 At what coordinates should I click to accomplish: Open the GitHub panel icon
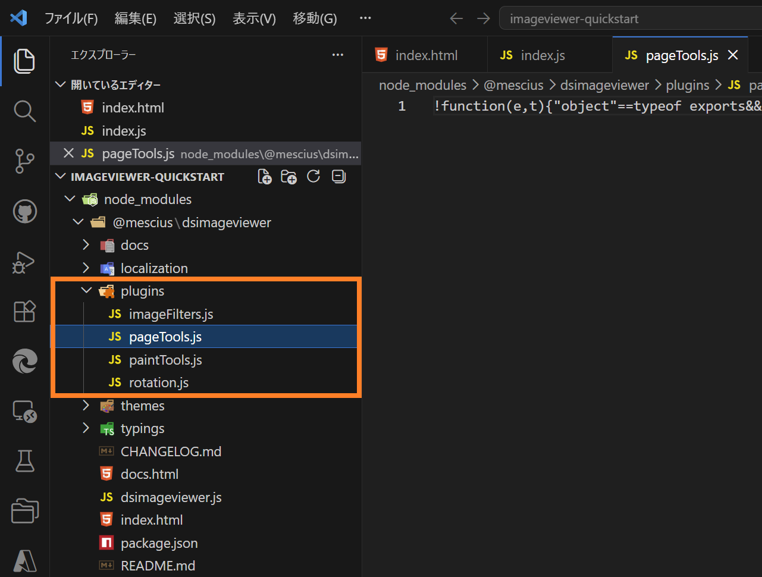tap(24, 211)
